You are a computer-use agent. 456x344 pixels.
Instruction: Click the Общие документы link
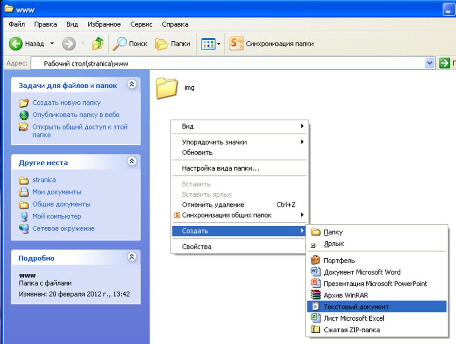click(62, 204)
